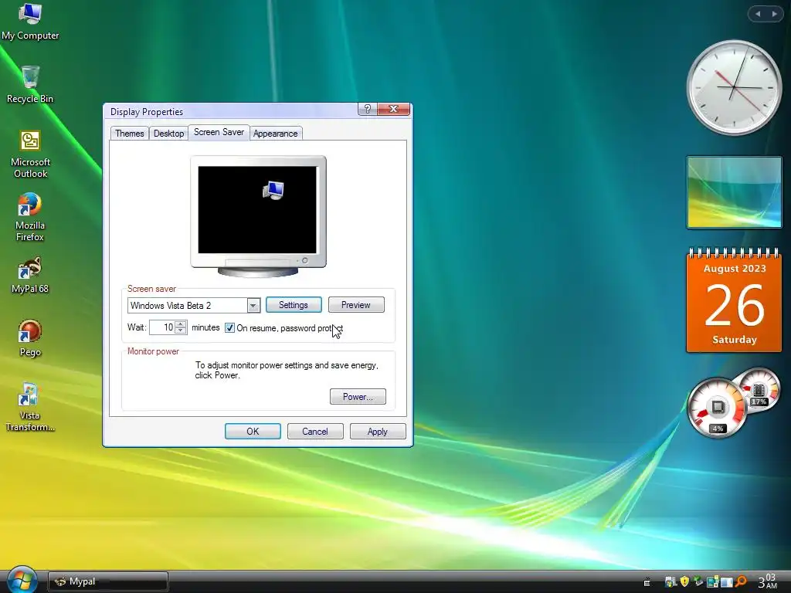Viewport: 791px width, 593px height.
Task: Open the Start orb menu
Action: [x=22, y=580]
